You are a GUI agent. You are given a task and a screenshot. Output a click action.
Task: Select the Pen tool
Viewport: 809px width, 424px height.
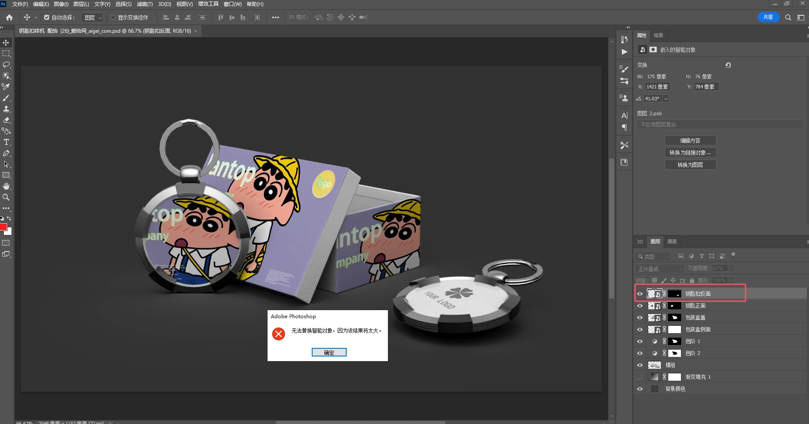point(6,153)
